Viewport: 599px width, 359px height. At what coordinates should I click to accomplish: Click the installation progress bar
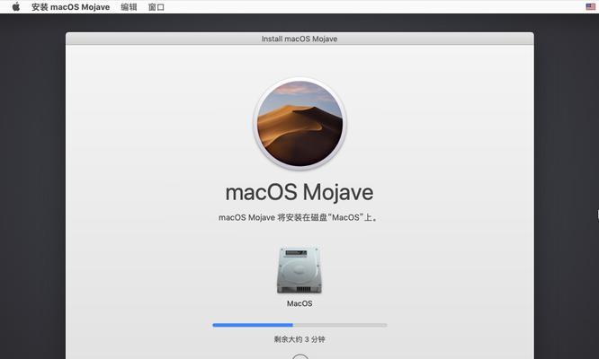tap(299, 325)
